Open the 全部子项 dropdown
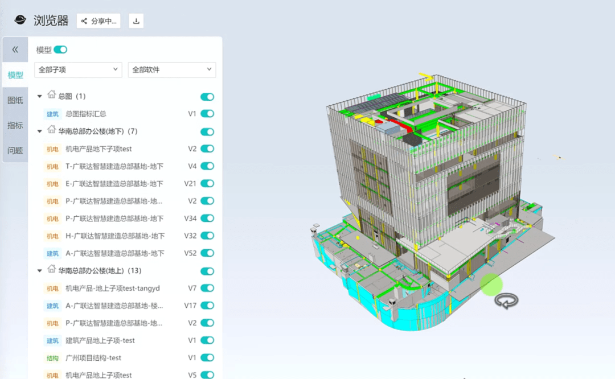 [79, 70]
